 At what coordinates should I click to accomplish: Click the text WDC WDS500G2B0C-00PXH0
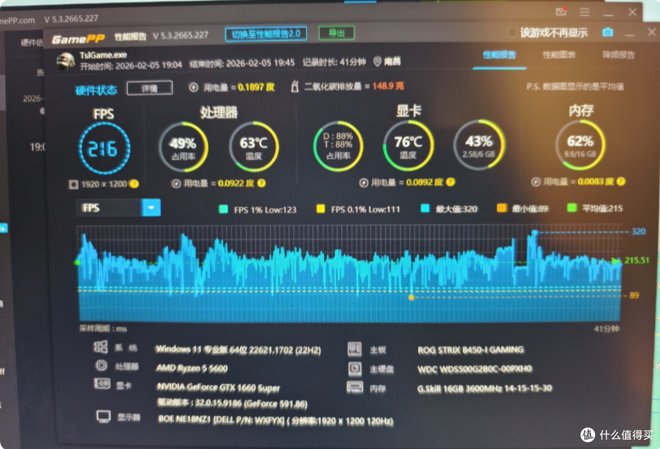[x=474, y=369]
